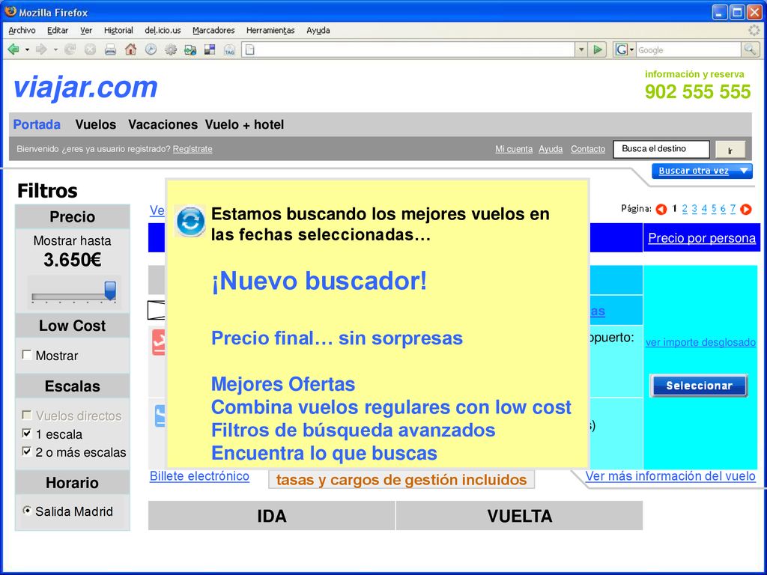
Task: Go to results page 4
Action: coord(704,209)
